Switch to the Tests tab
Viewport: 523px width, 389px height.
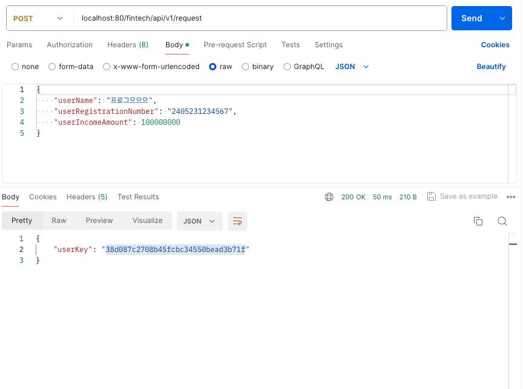pyautogui.click(x=290, y=45)
